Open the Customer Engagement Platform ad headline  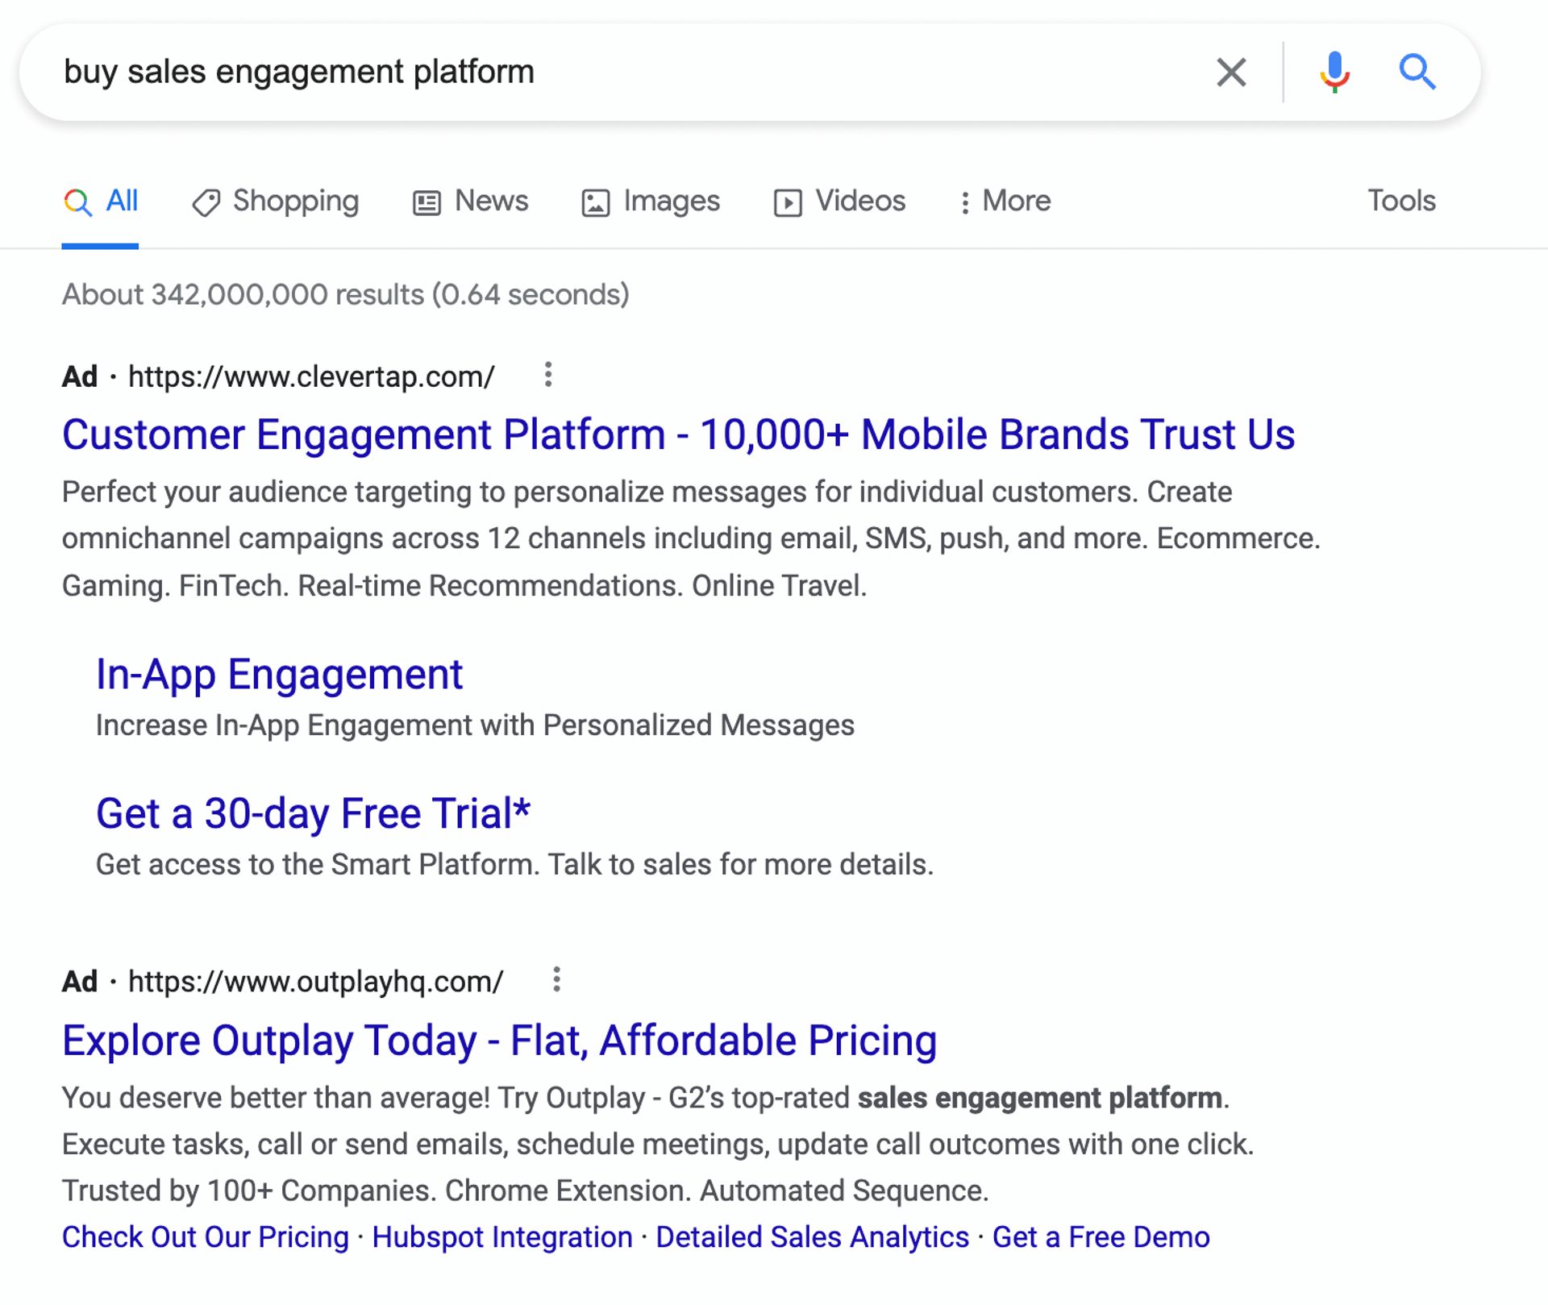coord(677,434)
